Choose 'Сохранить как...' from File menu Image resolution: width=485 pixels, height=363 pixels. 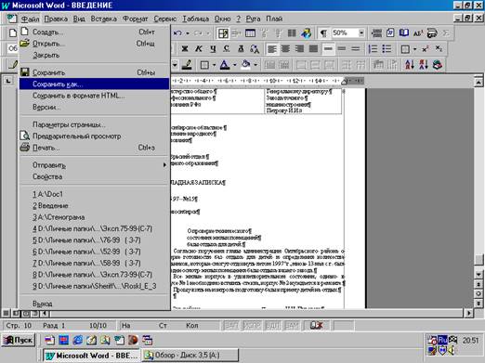click(x=94, y=84)
